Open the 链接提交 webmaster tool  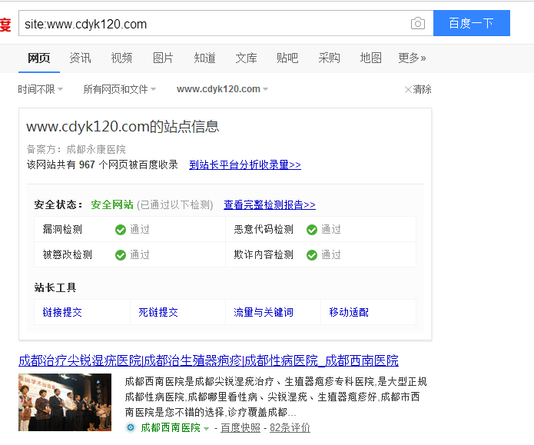pyautogui.click(x=62, y=312)
